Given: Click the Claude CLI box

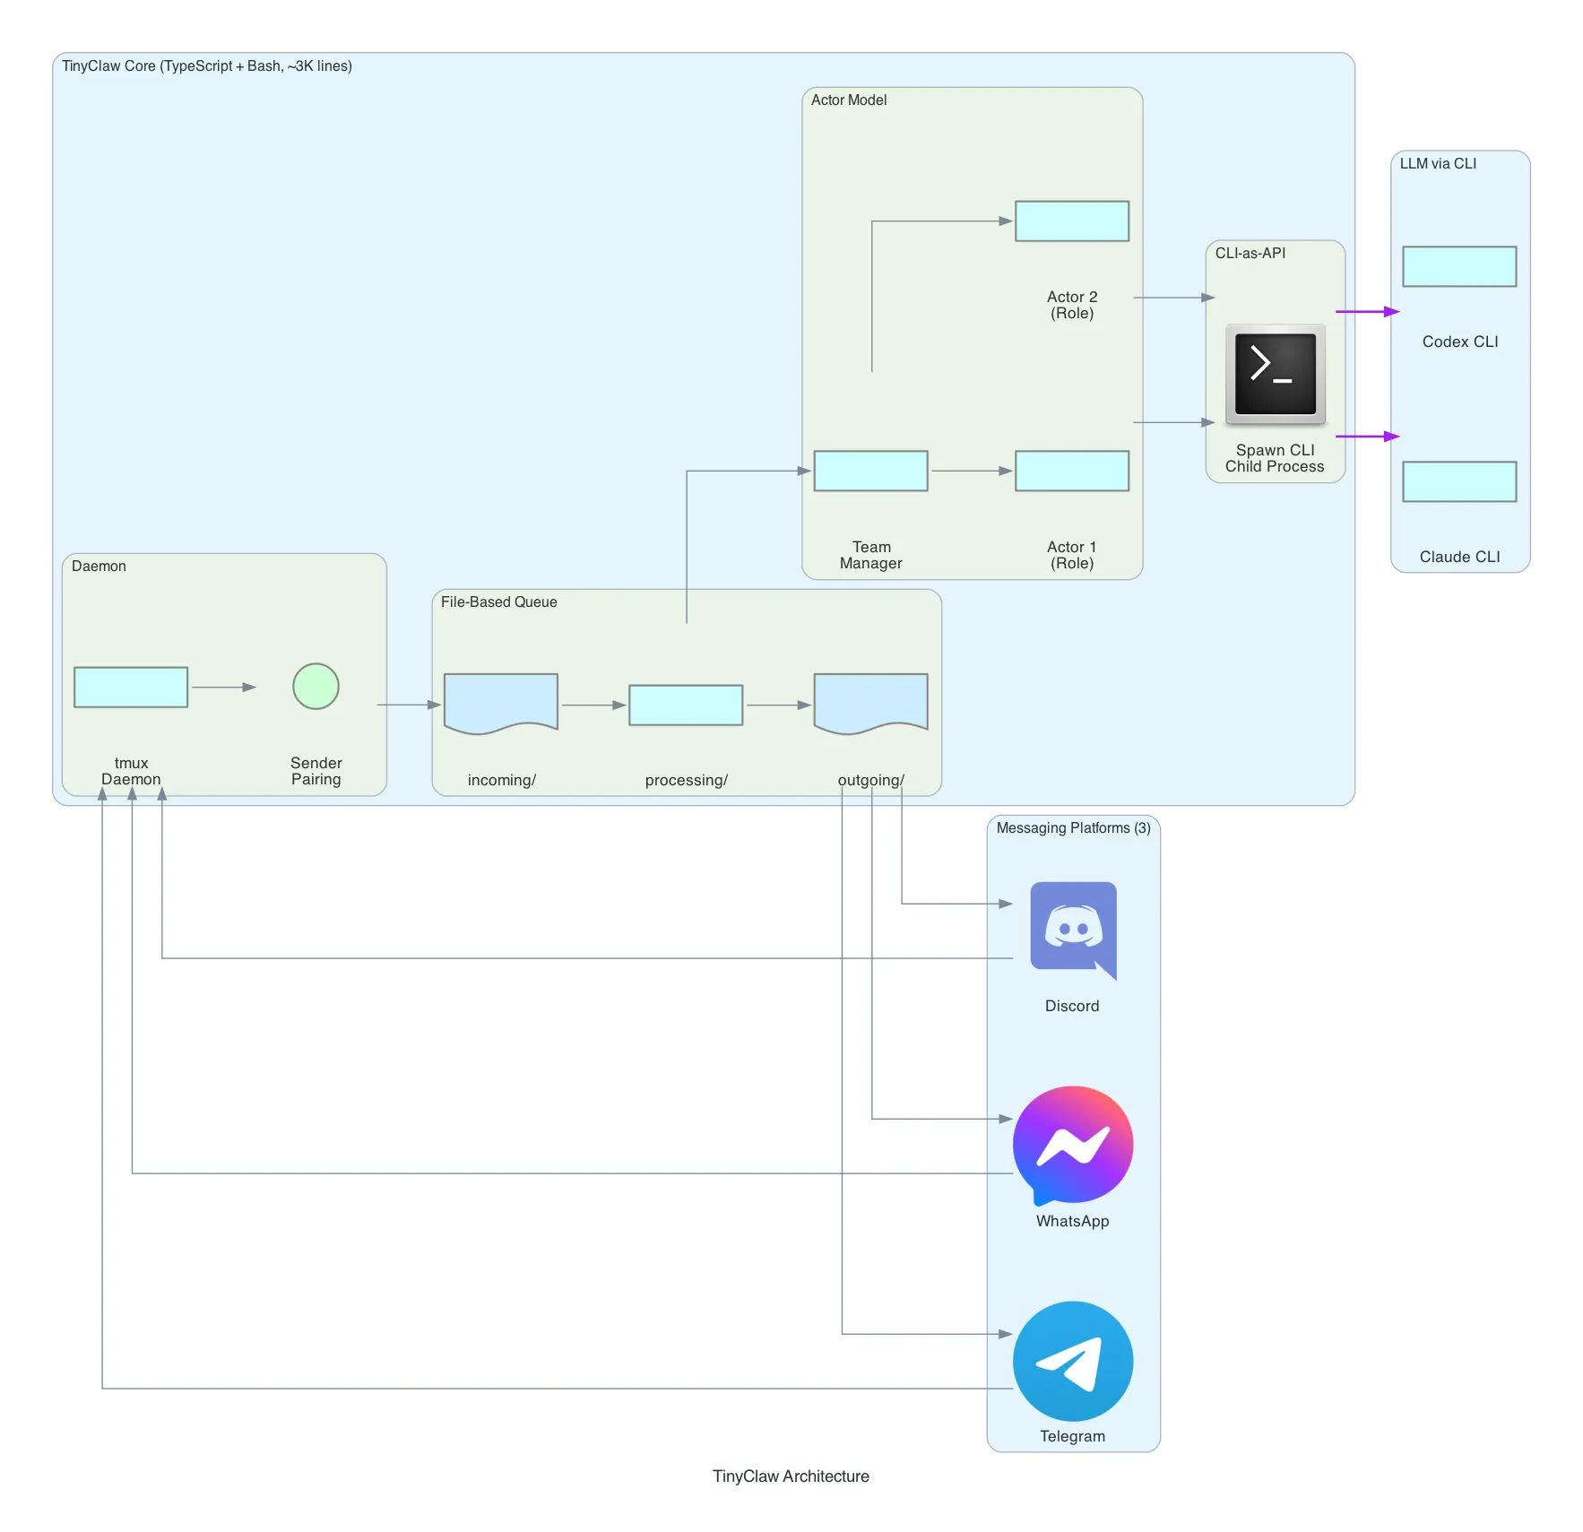Looking at the screenshot, I should pos(1458,481).
